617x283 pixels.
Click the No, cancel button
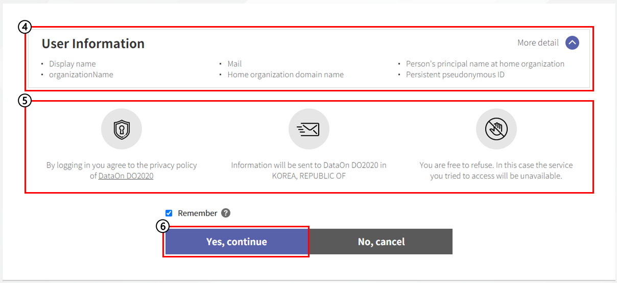click(x=381, y=242)
